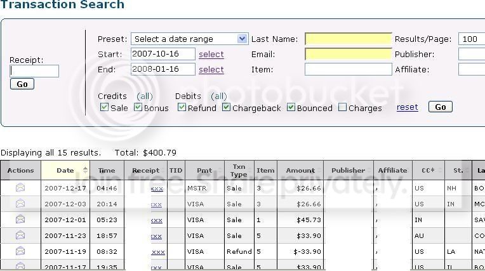This screenshot has height=271, width=485.
Task: Open email icon for 2007-12-03 transaction
Action: tap(20, 204)
